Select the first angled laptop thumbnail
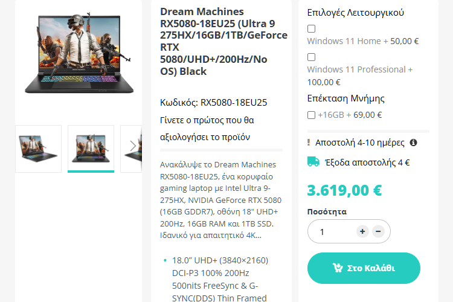The image size is (453, 302). (39, 149)
